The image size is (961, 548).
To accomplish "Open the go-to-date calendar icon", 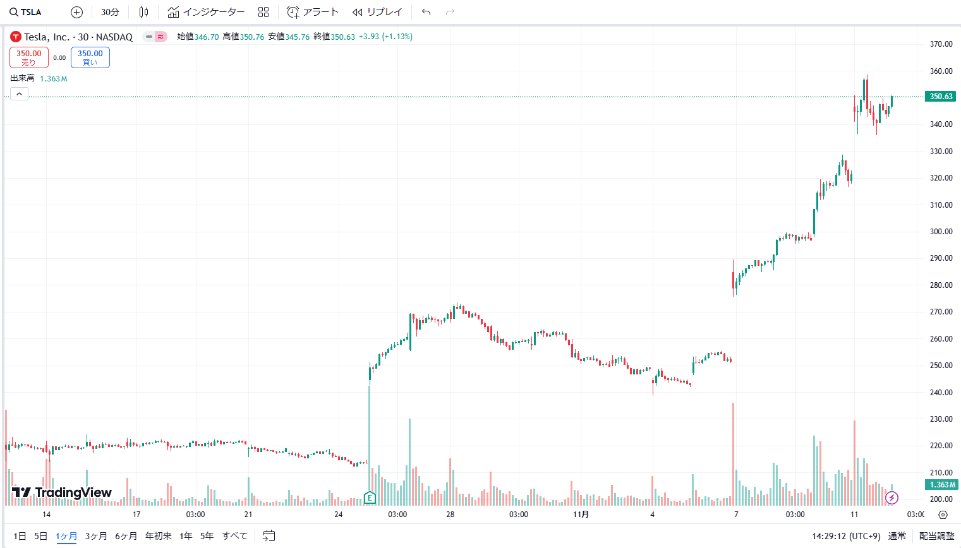I will (x=269, y=536).
